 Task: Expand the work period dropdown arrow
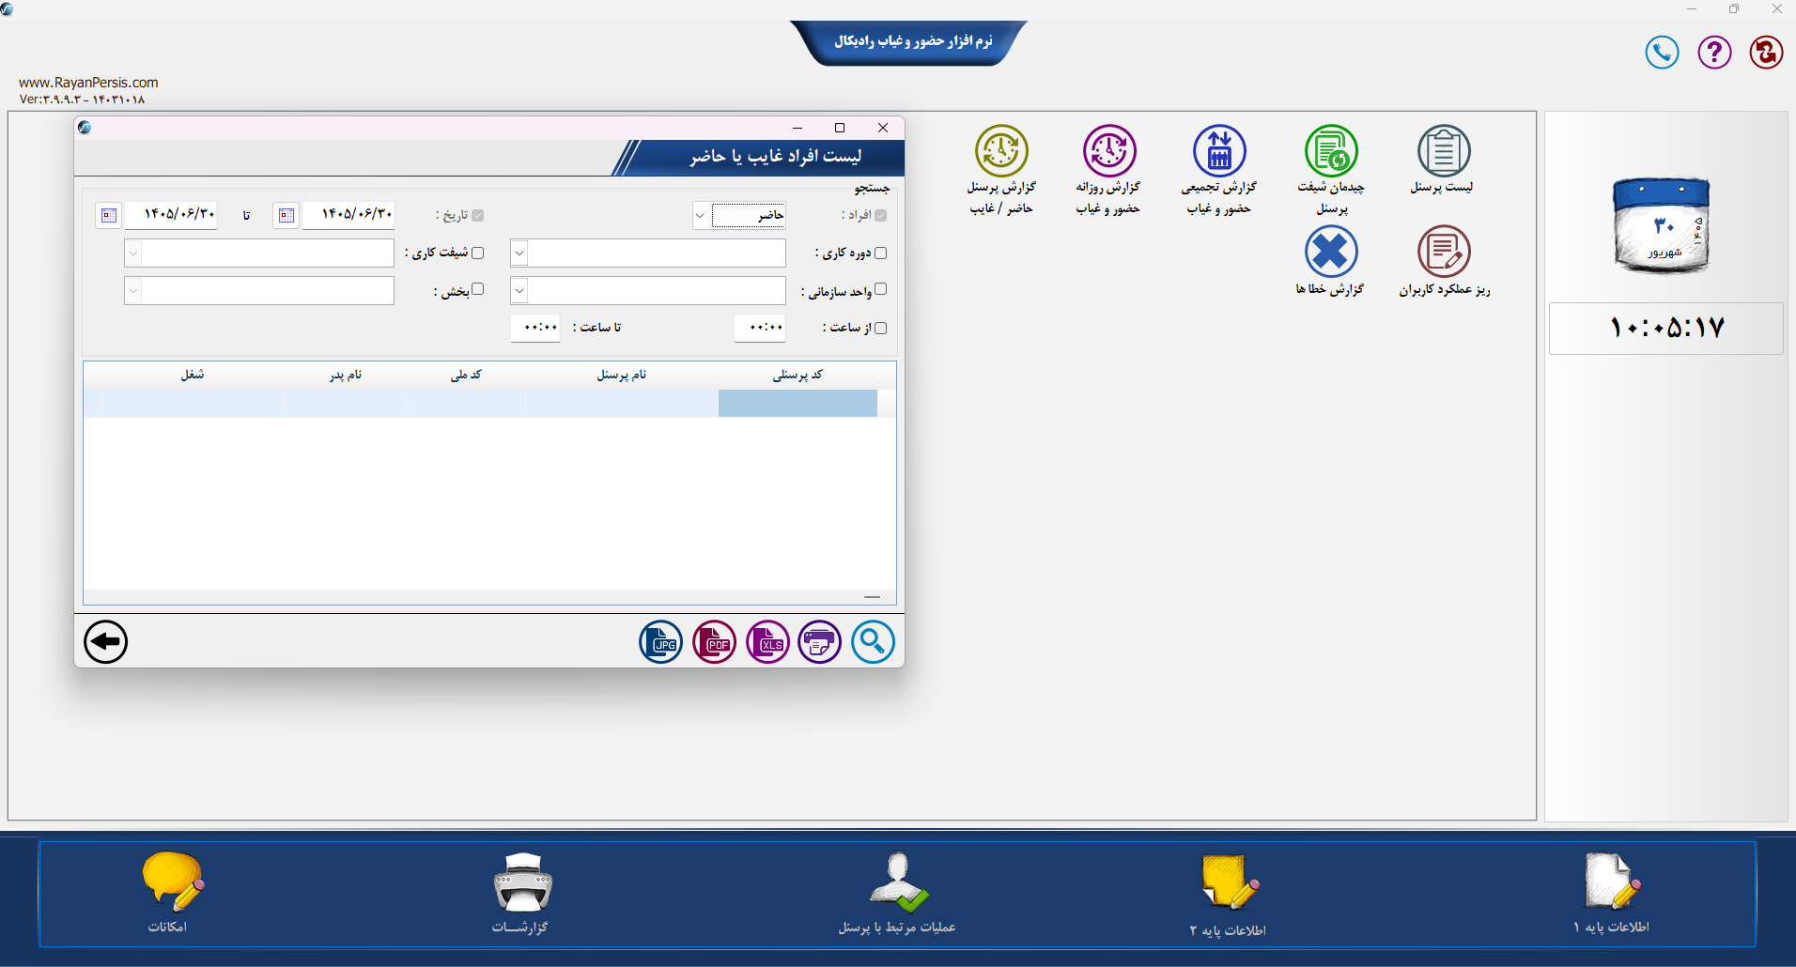point(519,253)
